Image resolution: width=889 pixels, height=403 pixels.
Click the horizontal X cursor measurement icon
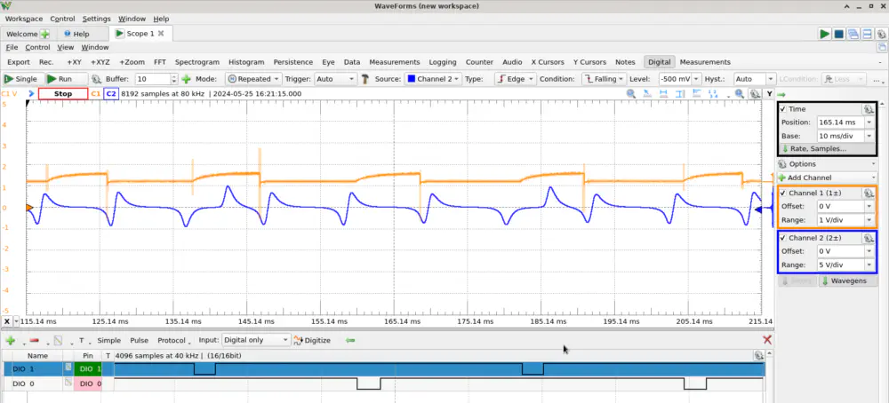point(664,94)
